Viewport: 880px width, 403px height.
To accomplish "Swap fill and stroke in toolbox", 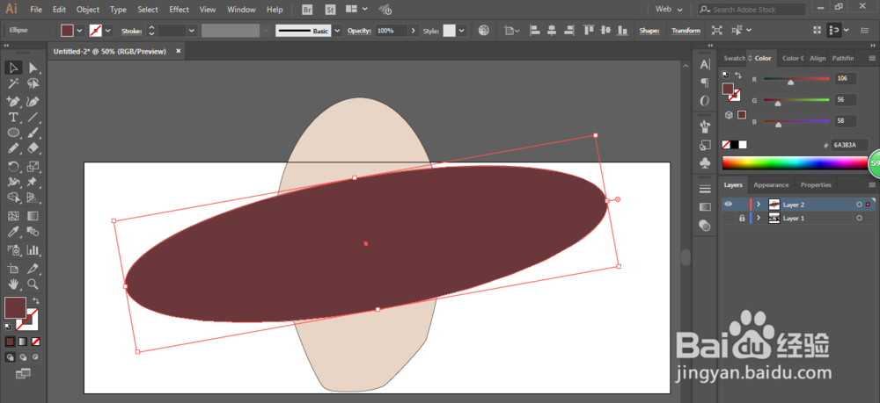I will tap(35, 300).
